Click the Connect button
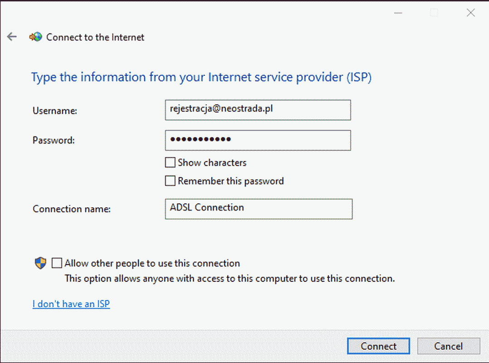Viewport: 489px width, 363px height. (x=379, y=346)
